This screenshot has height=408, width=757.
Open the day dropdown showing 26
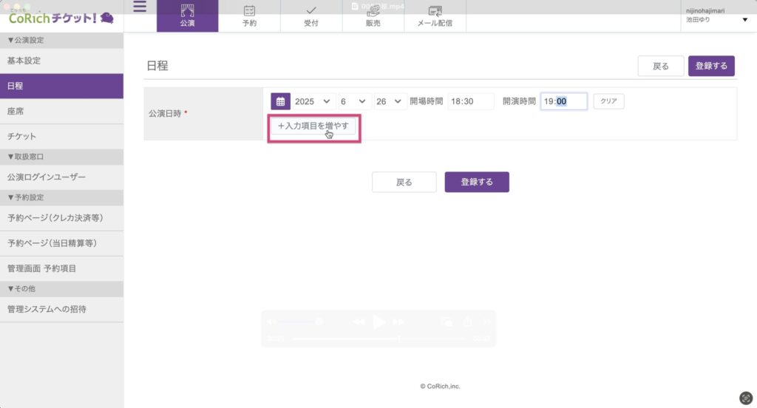[x=390, y=101]
